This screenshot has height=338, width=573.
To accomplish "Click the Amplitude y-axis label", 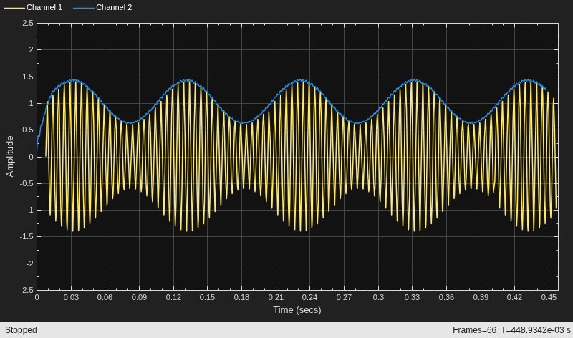I will tap(10, 156).
